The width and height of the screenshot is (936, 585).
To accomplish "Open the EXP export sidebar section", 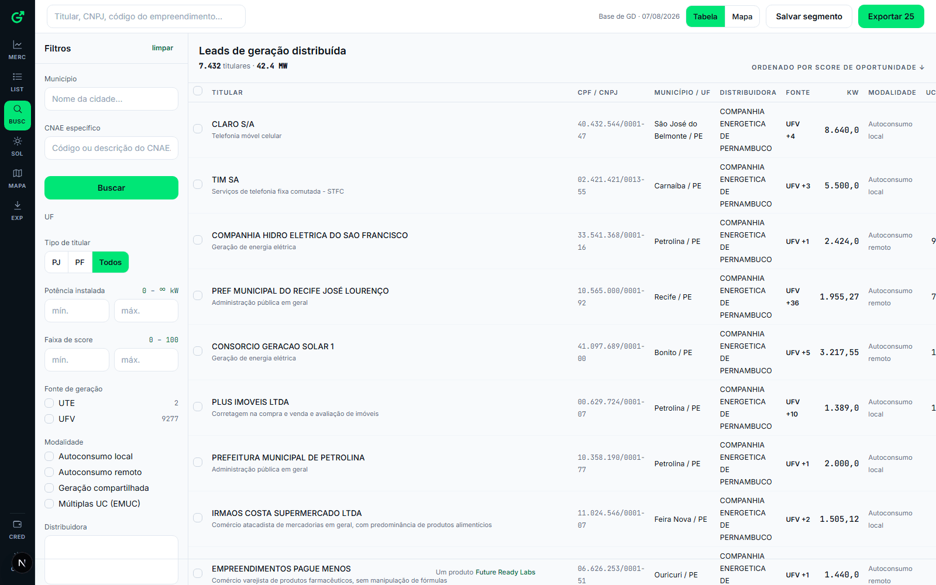I will point(18,211).
